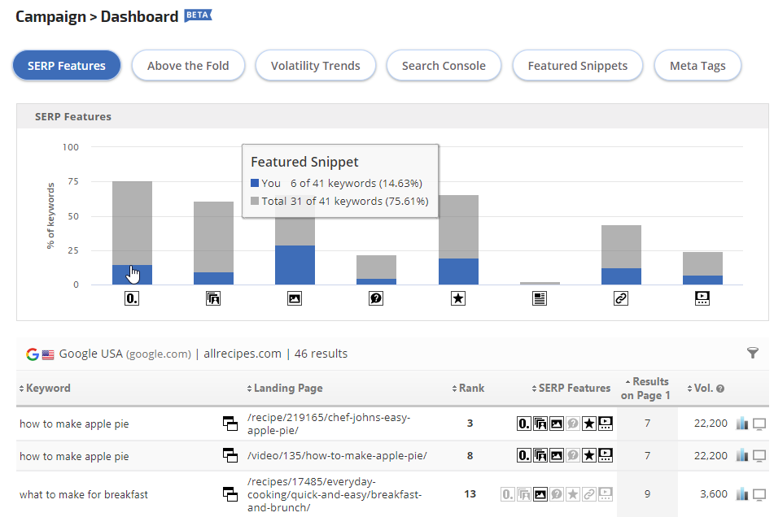This screenshot has width=774, height=517.
Task: Switch to the Above the Fold tab
Action: pyautogui.click(x=188, y=66)
